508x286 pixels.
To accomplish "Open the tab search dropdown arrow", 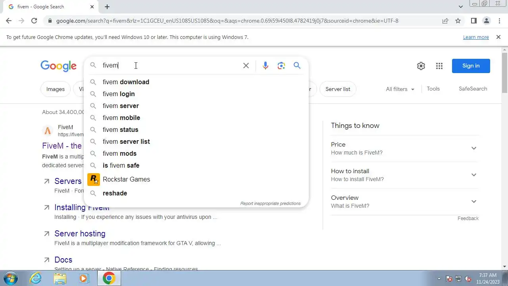I will [x=461, y=7].
